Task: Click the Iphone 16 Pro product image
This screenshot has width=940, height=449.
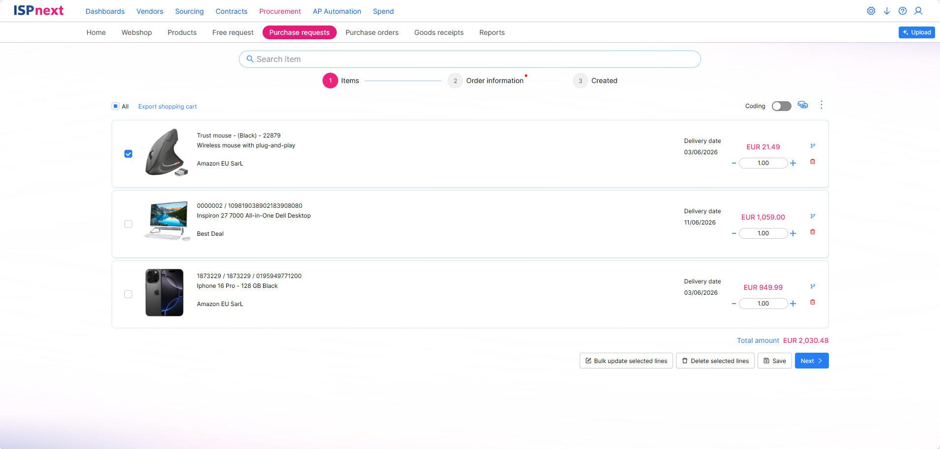Action: click(x=164, y=292)
